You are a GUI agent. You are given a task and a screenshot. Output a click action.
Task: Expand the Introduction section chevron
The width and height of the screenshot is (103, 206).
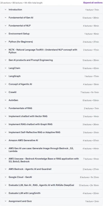coord(5,10)
